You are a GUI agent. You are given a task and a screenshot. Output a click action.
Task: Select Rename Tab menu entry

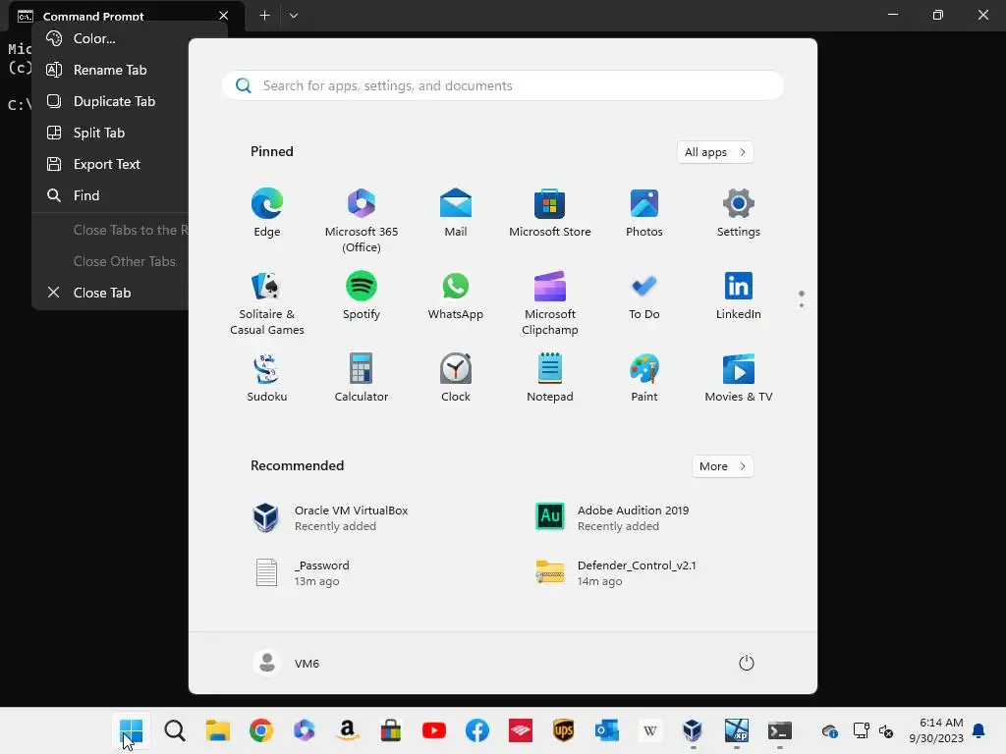[110, 70]
